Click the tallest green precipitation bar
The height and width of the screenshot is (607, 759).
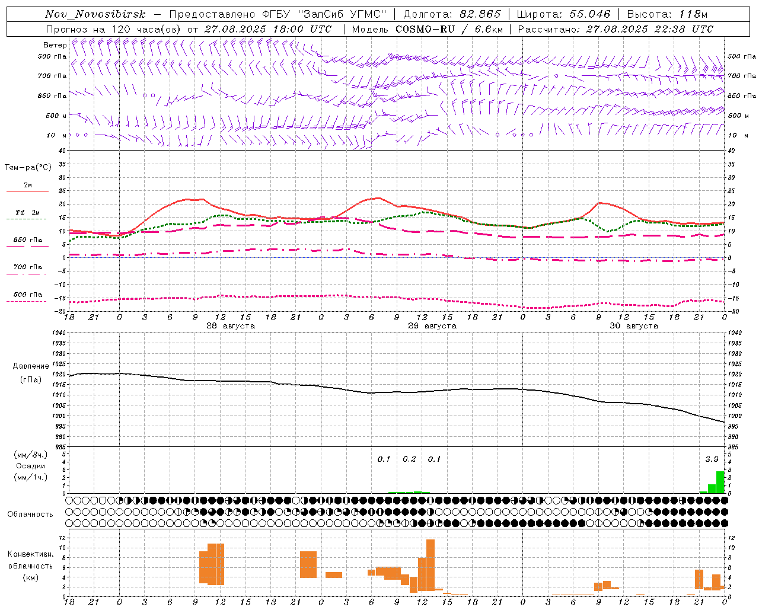tap(720, 482)
